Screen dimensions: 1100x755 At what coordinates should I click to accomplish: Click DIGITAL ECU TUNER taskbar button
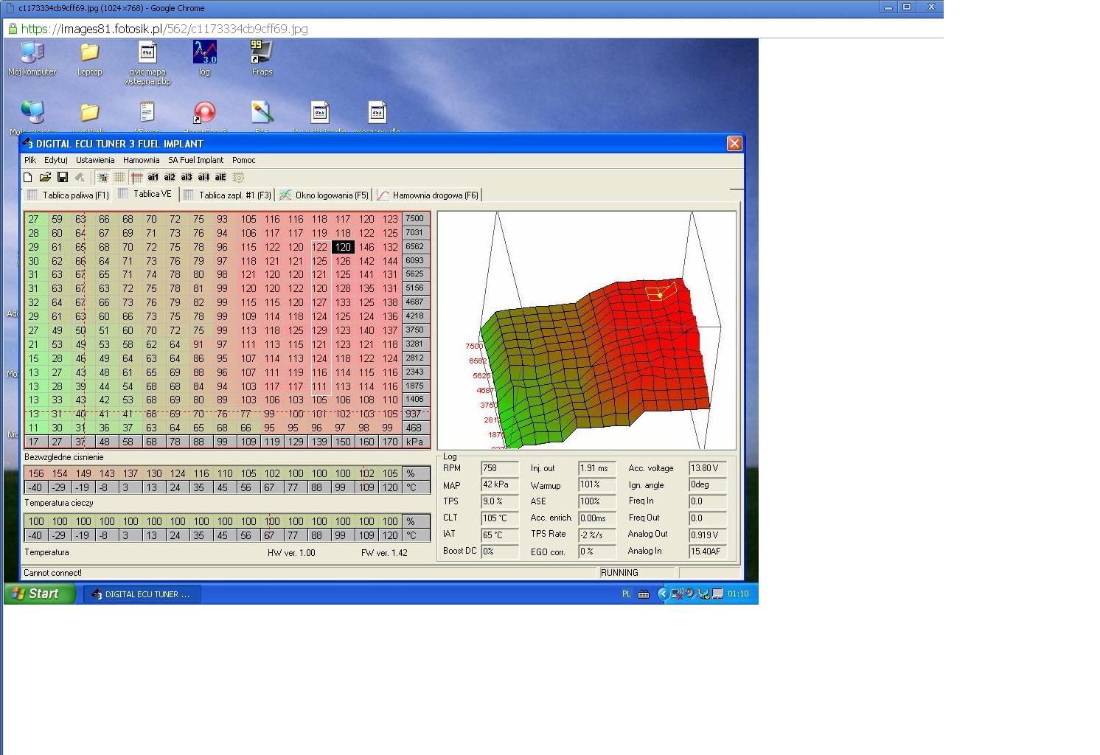coord(142,594)
